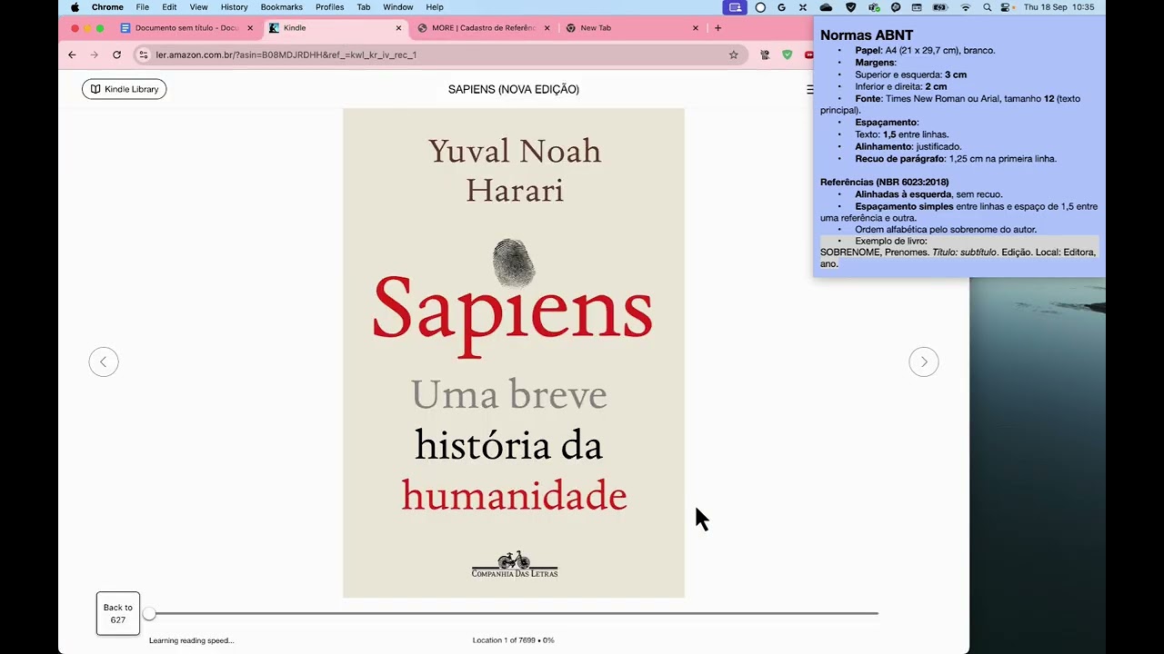1164x654 pixels.
Task: Reload the Kindle page
Action: coord(116,54)
